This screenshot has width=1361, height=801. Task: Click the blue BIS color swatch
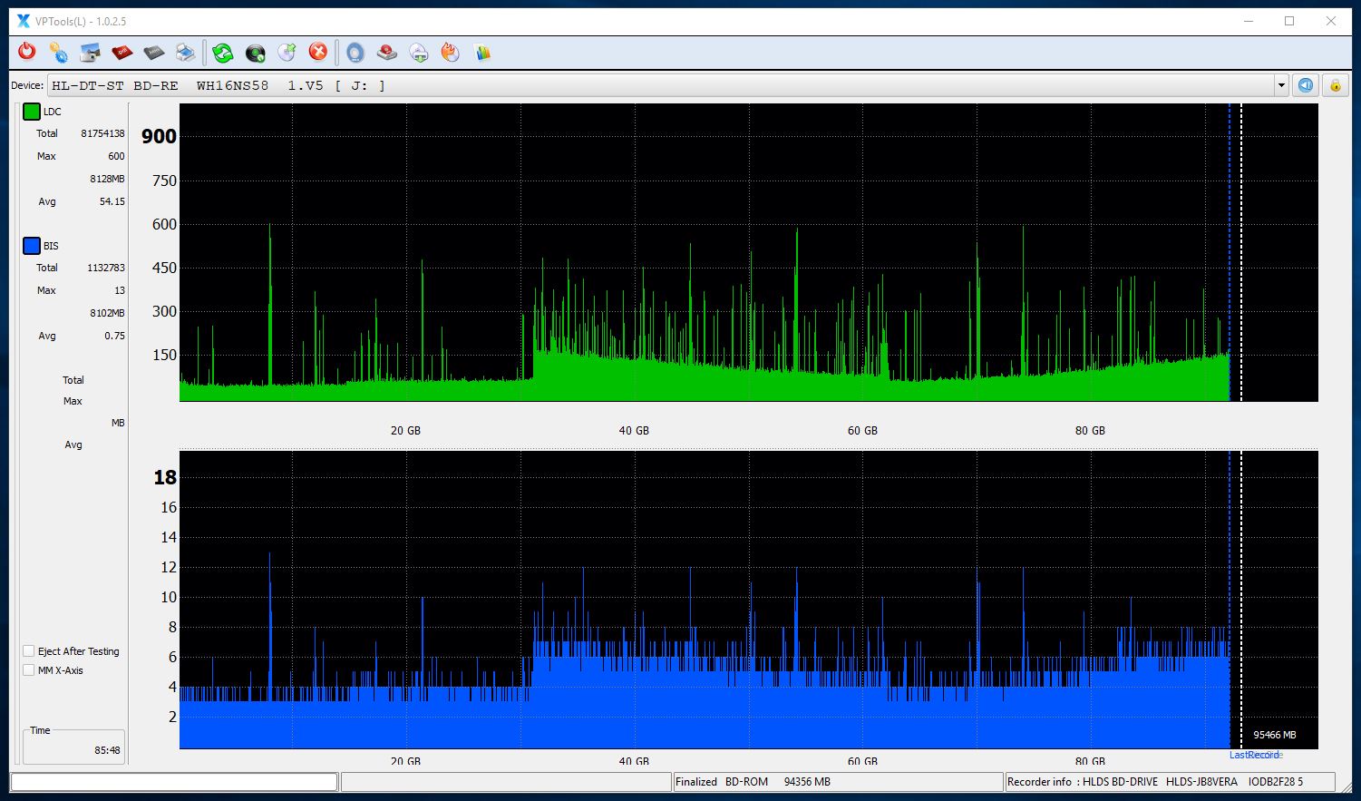pos(32,246)
